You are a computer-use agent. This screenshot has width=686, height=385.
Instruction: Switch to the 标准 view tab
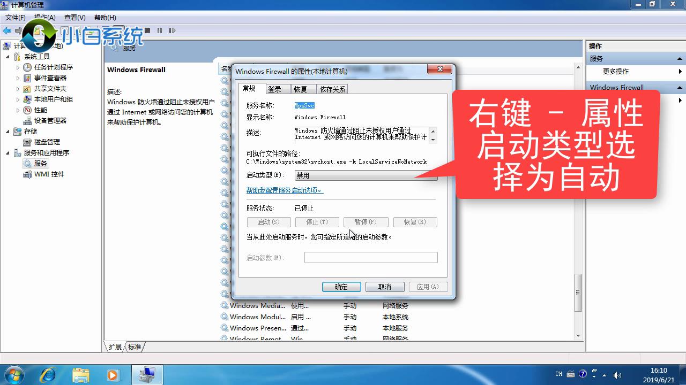[x=135, y=347]
